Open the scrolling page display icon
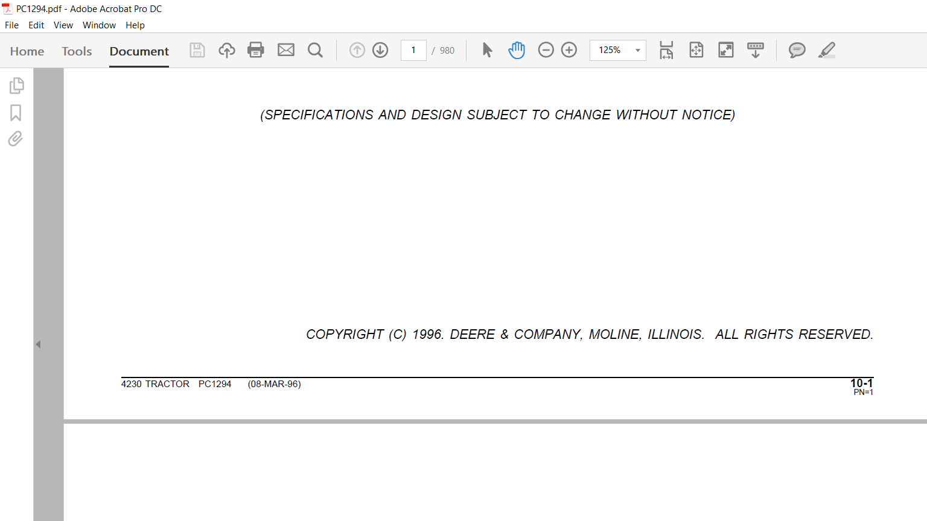 756,50
